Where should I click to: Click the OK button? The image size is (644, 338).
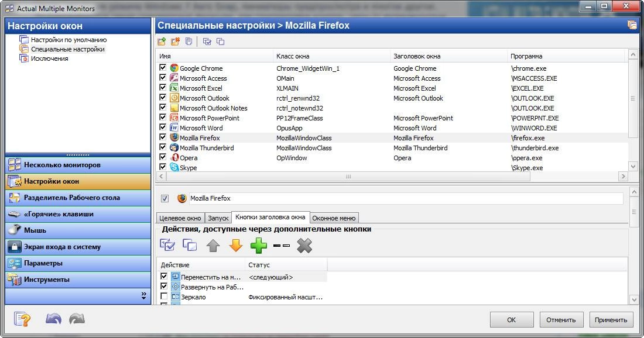[511, 319]
